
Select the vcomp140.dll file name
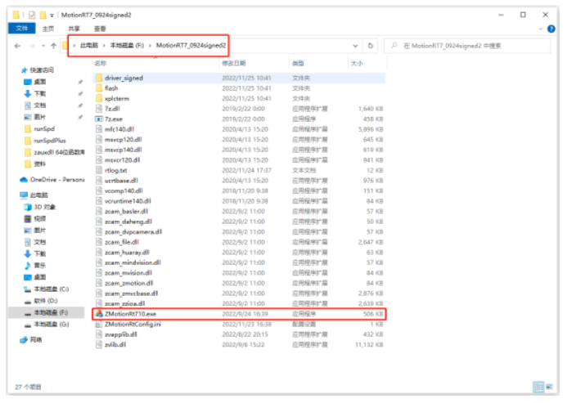pos(124,190)
